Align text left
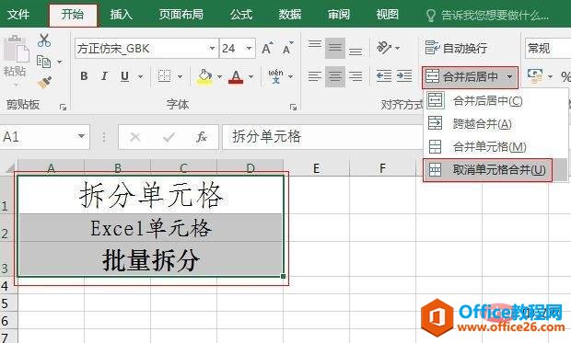Image resolution: width=571 pixels, height=343 pixels. point(315,76)
